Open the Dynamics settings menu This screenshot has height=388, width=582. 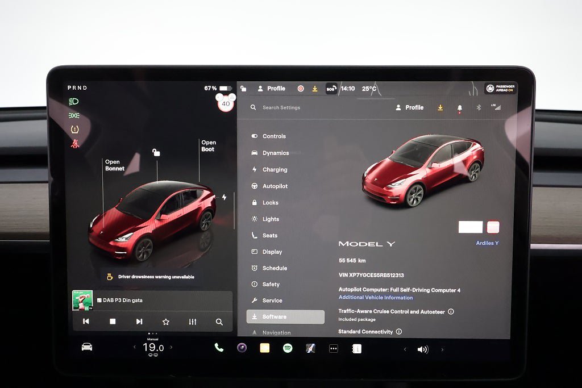click(x=270, y=153)
